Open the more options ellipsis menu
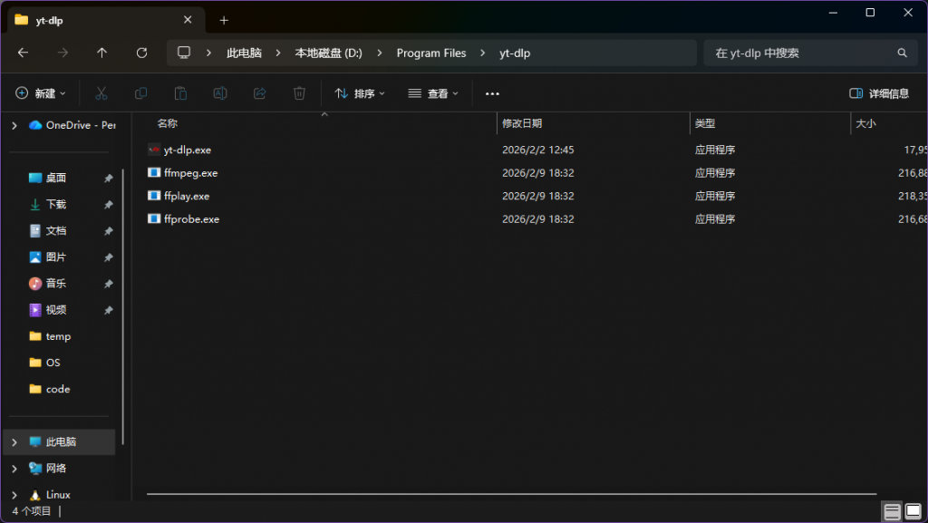Viewport: 928px width, 523px height. 492,93
